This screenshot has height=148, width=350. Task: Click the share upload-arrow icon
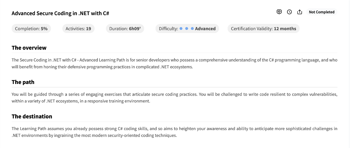pos(300,12)
